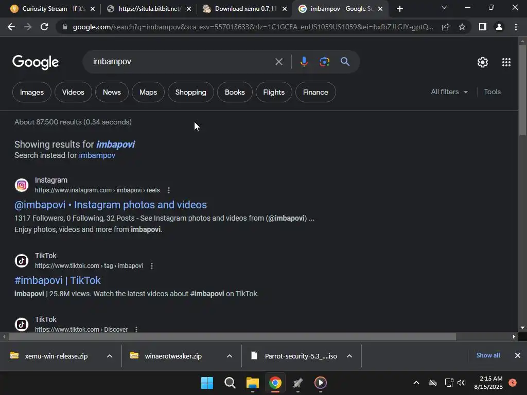527x395 pixels.
Task: Filter results by Shopping
Action: pyautogui.click(x=190, y=92)
